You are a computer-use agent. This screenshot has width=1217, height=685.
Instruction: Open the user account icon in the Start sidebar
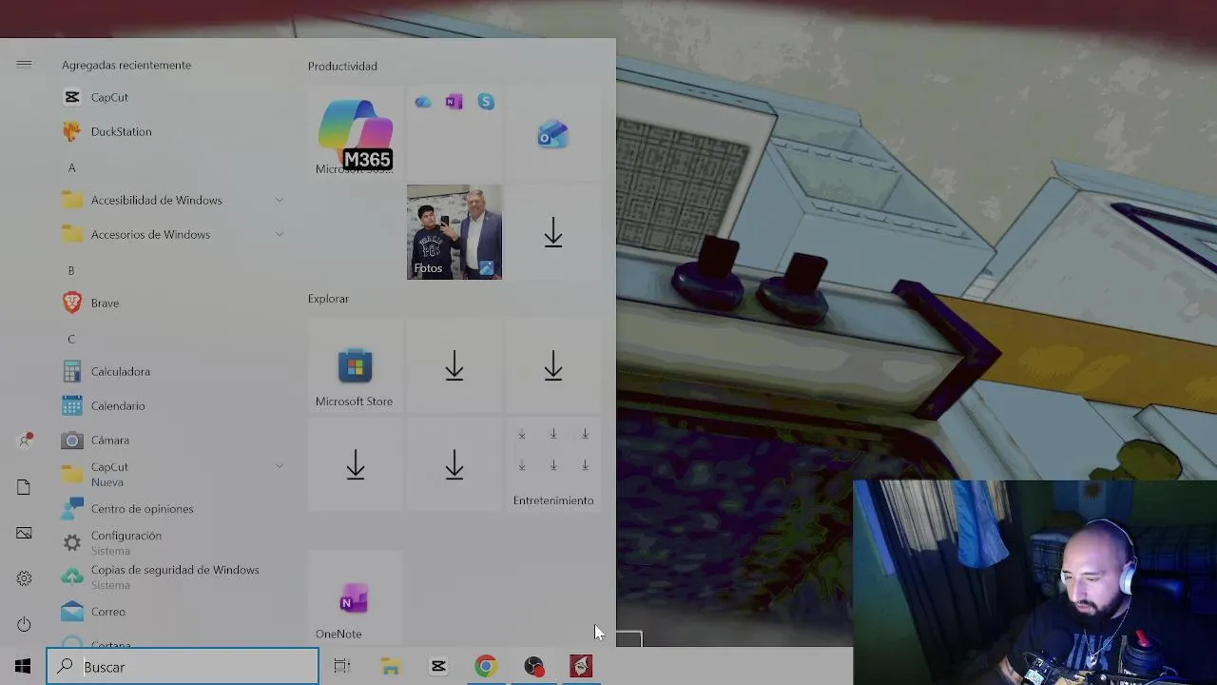(24, 441)
